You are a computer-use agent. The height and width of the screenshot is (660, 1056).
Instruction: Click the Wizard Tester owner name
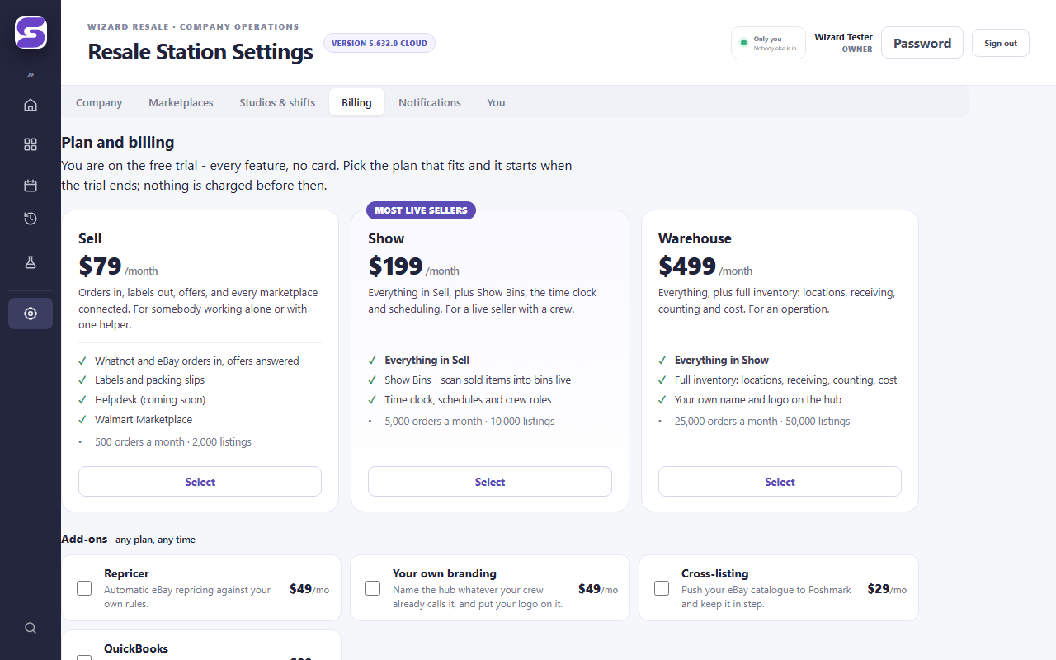coord(843,37)
